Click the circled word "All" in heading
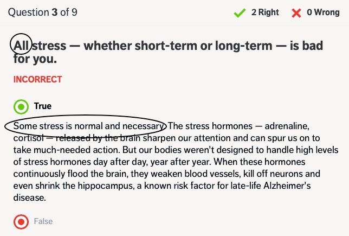 click(x=22, y=46)
